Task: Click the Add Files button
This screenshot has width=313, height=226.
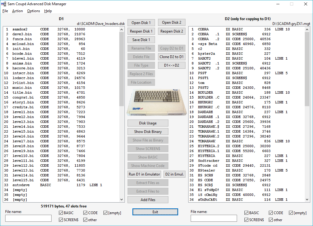Action: pyautogui.click(x=148, y=200)
